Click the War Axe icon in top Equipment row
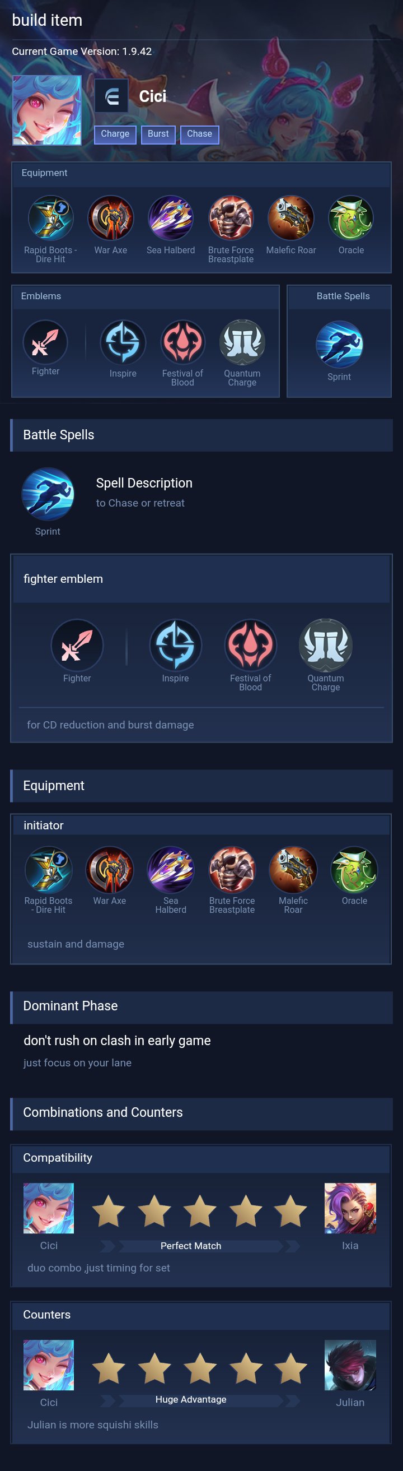Viewport: 403px width, 1471px height. [111, 218]
